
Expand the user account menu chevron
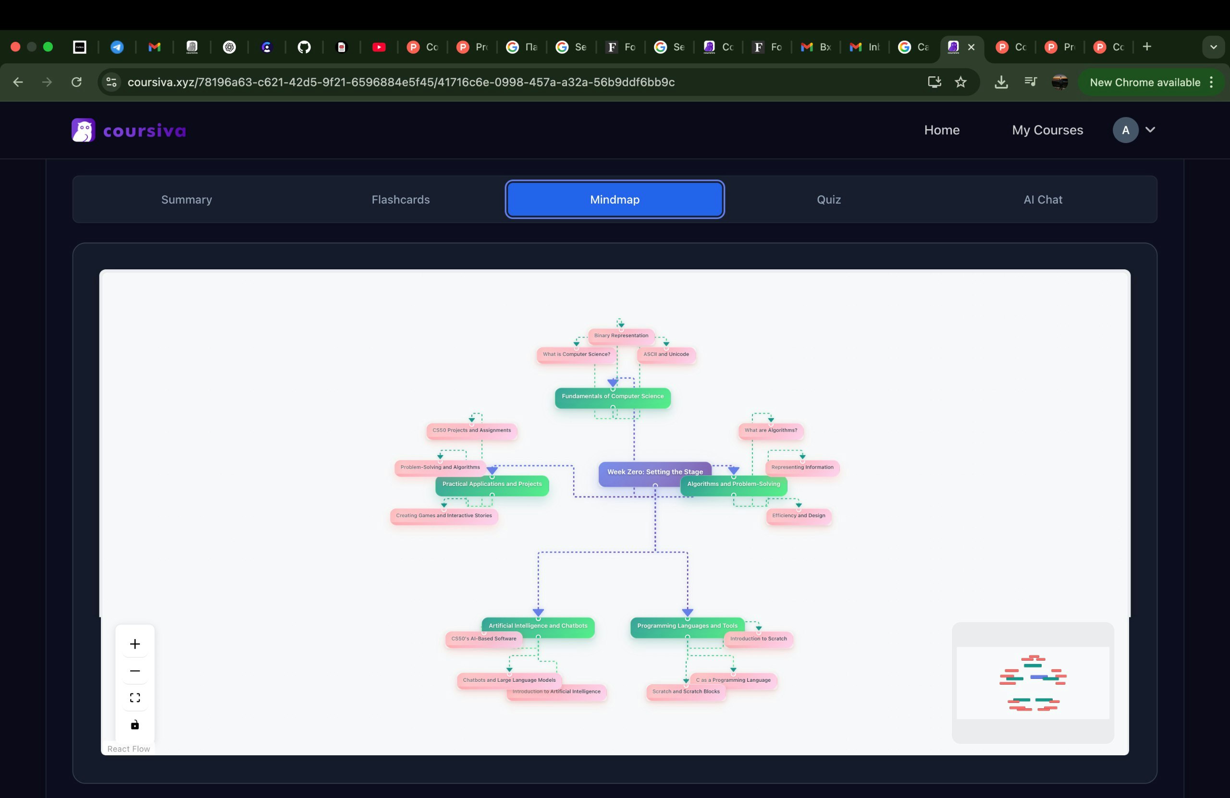[x=1150, y=130]
